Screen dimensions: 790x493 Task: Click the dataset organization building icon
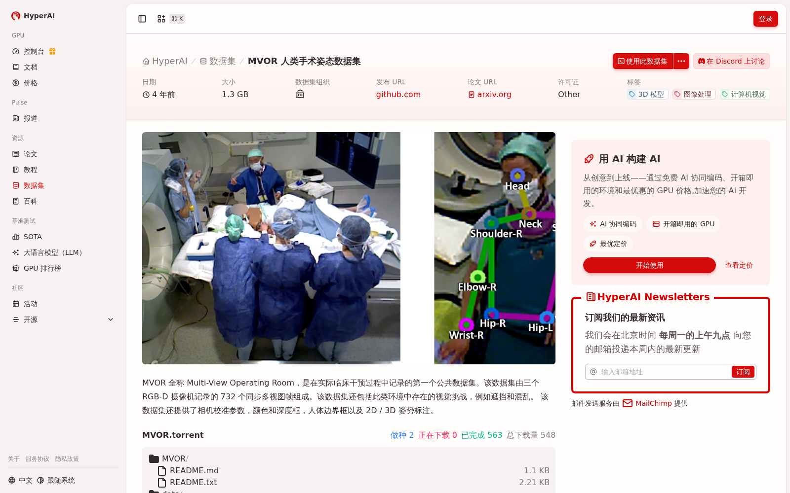pos(300,94)
